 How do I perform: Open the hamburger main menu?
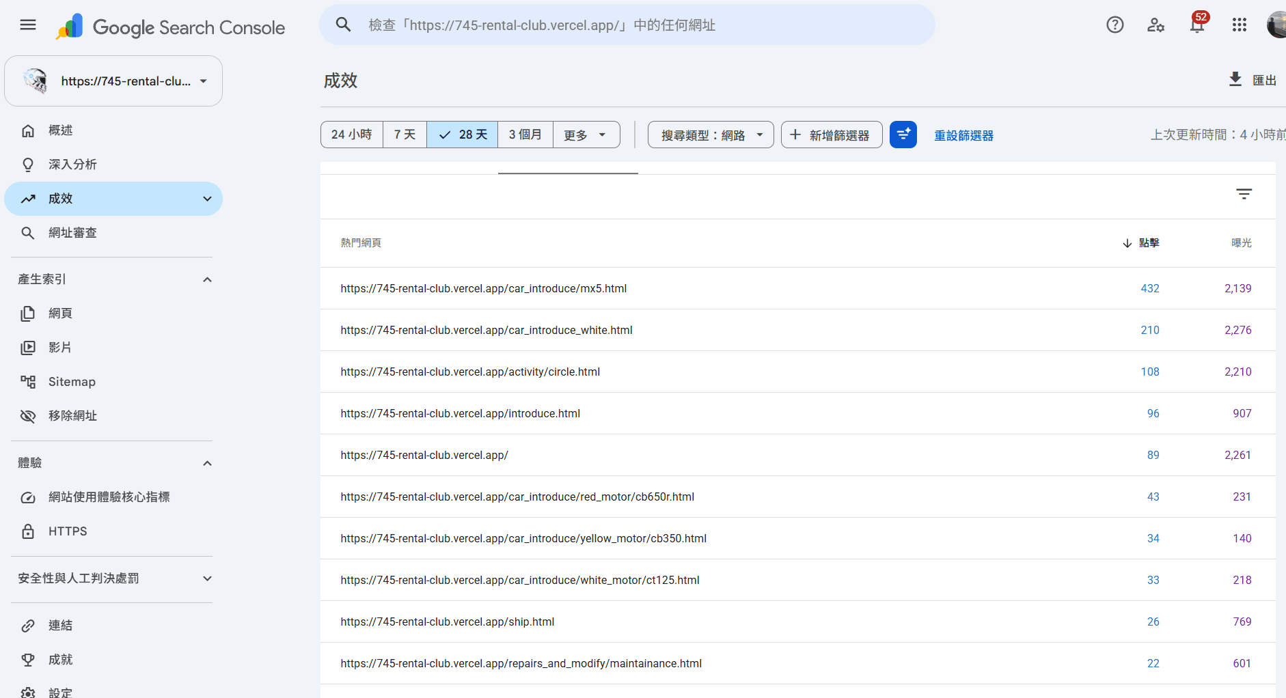28,25
